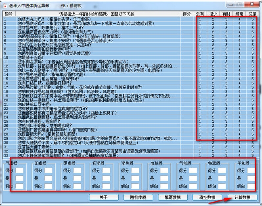Screen dimensions: 262x206
Task: Select score 2 for question 3 容易气短
Action: (213, 28)
